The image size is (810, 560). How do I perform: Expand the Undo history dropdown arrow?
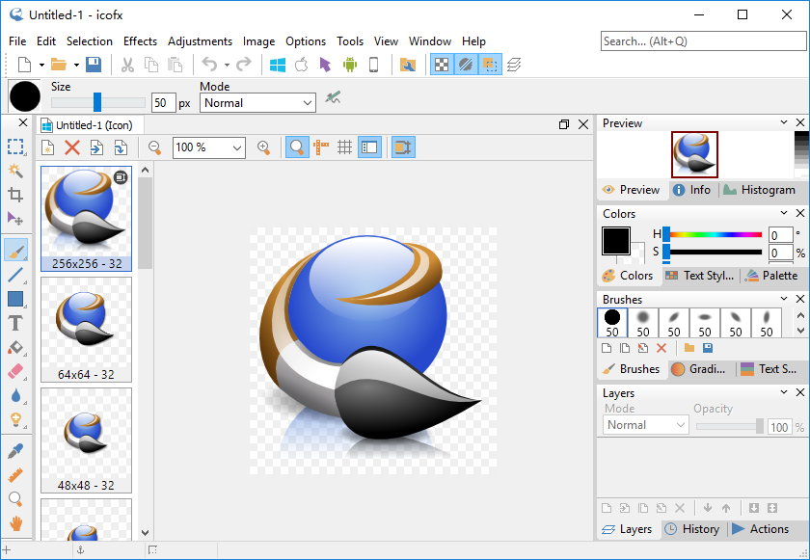tap(227, 65)
